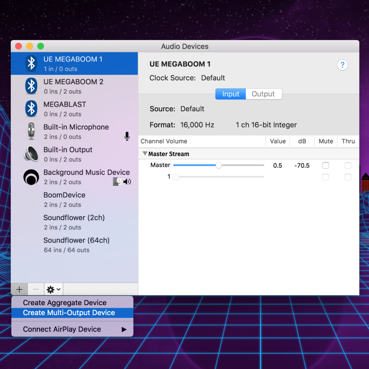
Task: Click the UE MEGABOOM 1 detail heading
Action: (x=180, y=64)
